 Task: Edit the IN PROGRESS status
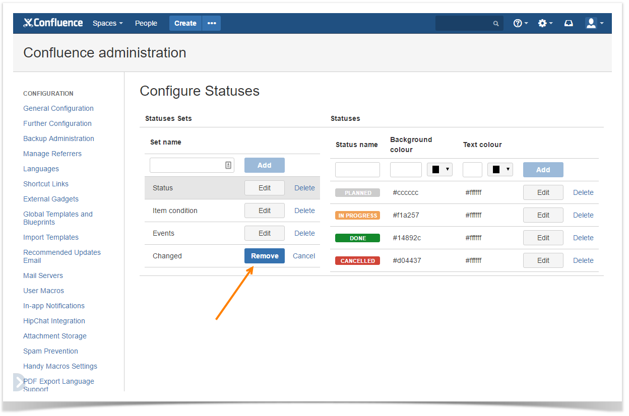(543, 215)
